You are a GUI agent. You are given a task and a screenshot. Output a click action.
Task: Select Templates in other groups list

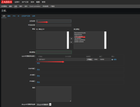click(78, 38)
